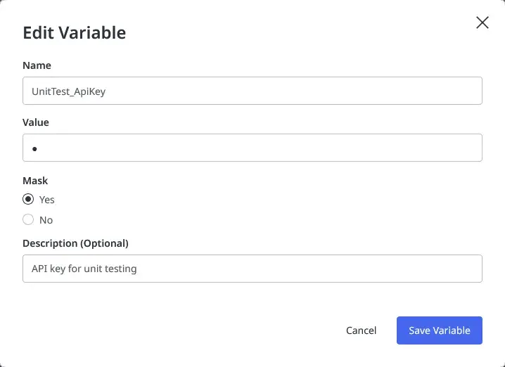
Task: Close the Edit Variable dialog
Action: [482, 22]
